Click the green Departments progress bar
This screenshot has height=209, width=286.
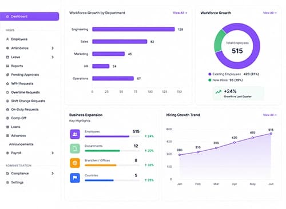pyautogui.click(x=102, y=151)
